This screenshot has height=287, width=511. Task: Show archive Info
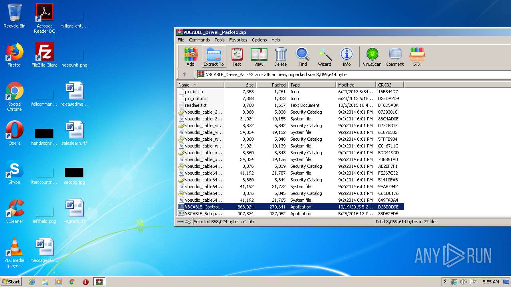(x=347, y=57)
